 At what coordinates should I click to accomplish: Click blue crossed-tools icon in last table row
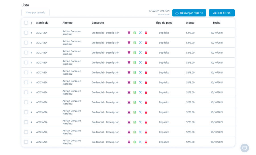click(x=140, y=142)
